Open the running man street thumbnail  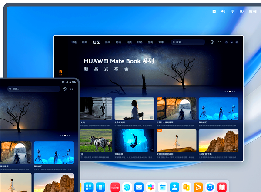tap(96, 109)
